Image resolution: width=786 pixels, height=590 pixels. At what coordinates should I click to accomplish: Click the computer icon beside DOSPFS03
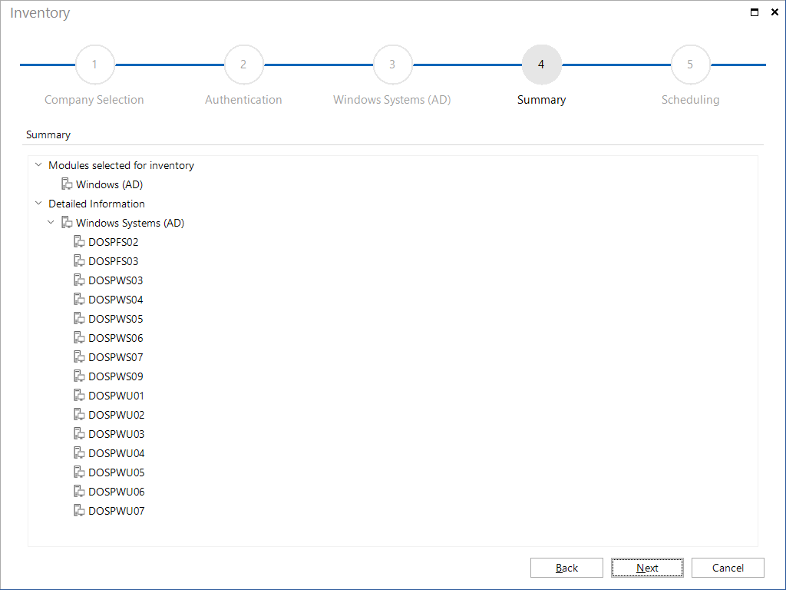pos(79,261)
